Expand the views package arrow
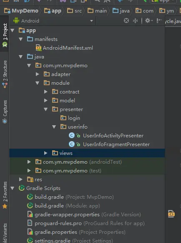Screen dimensions: 181x243 coord(46,153)
